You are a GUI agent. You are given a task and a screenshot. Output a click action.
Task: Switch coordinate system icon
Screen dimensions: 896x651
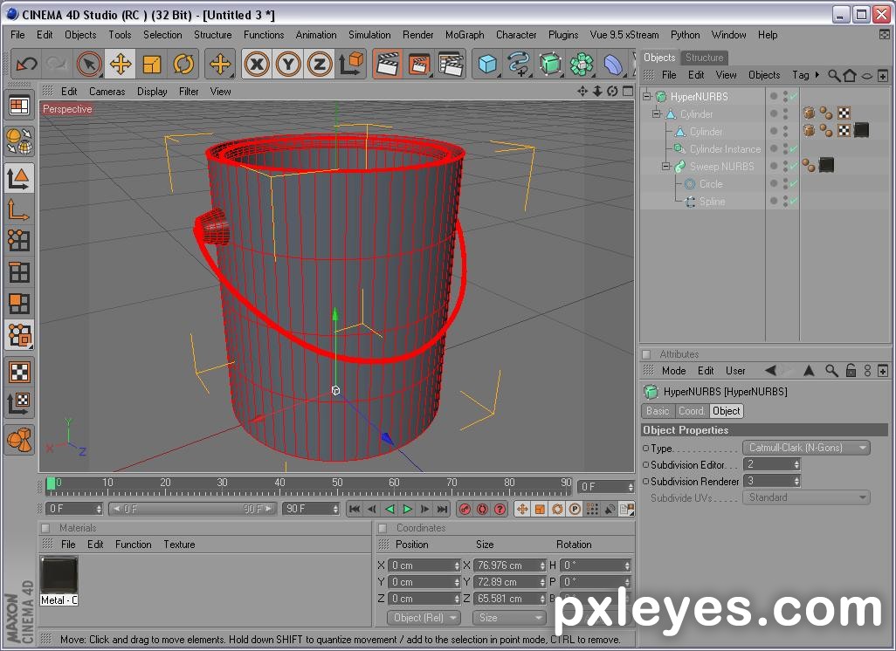(351, 64)
